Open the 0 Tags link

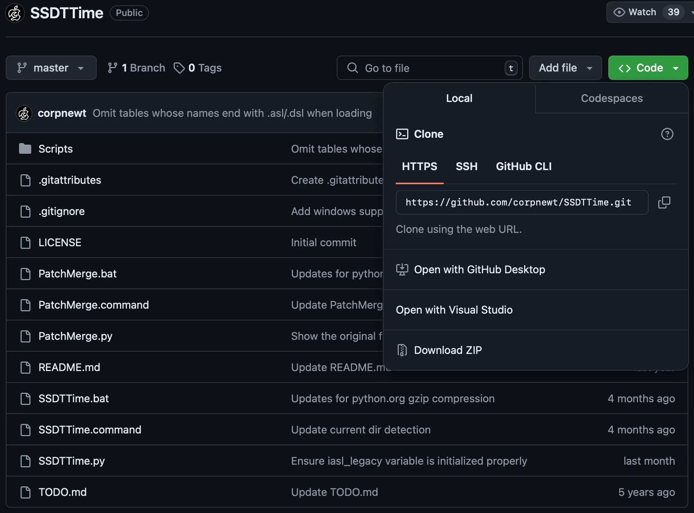pos(197,68)
